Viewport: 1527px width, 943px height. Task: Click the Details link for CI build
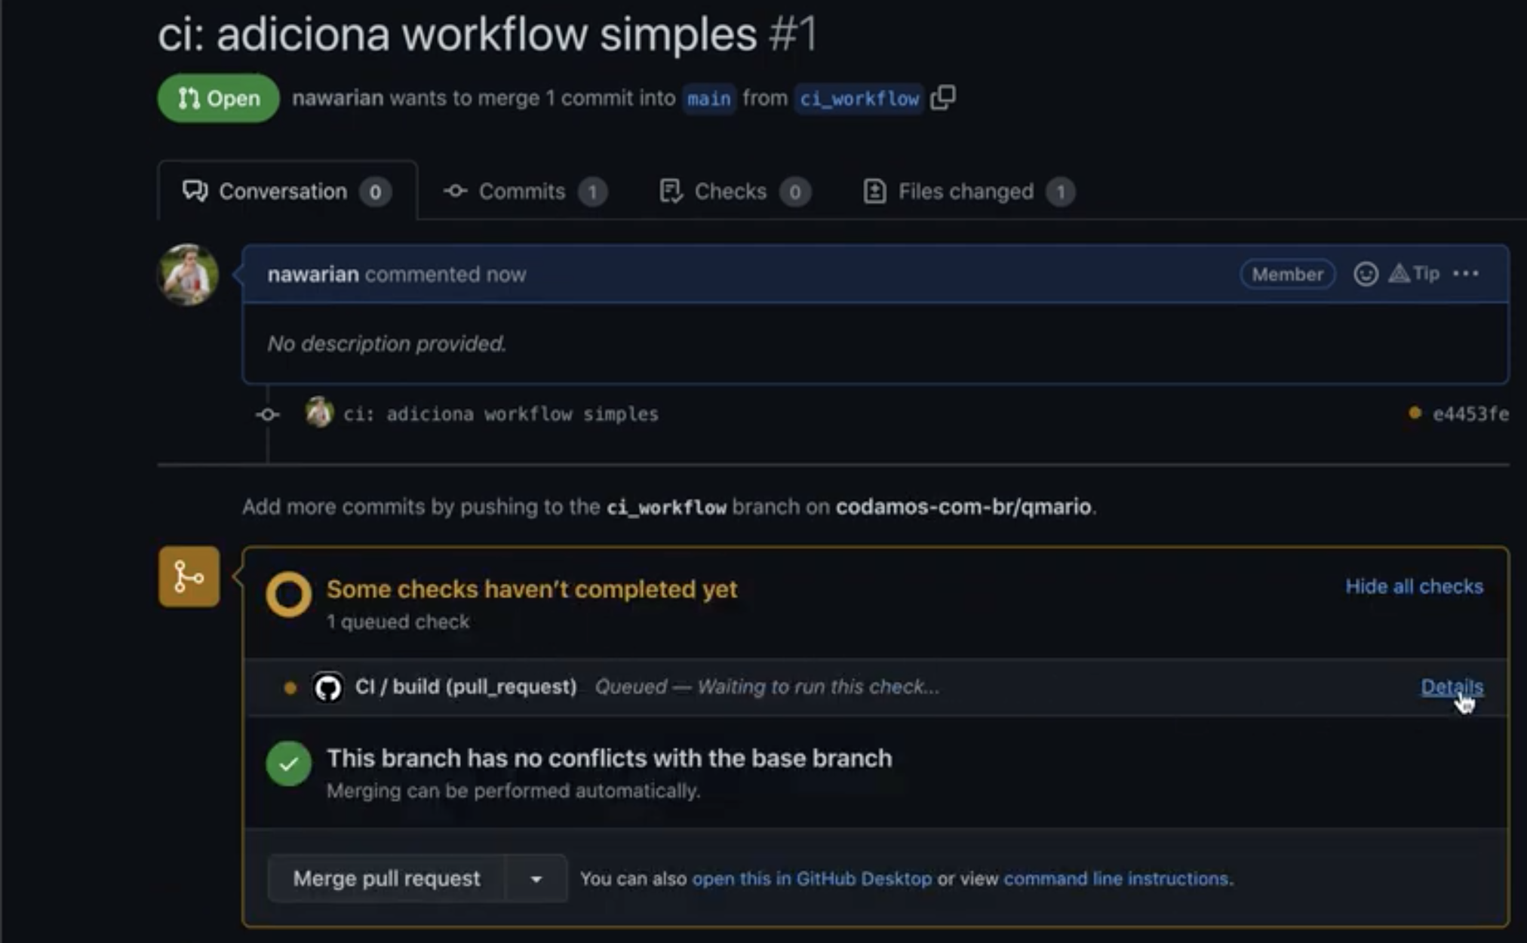1451,686
